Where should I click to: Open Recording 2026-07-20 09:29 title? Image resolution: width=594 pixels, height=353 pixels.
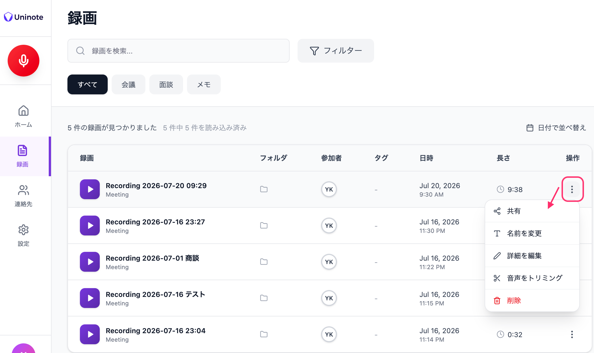[x=156, y=186]
